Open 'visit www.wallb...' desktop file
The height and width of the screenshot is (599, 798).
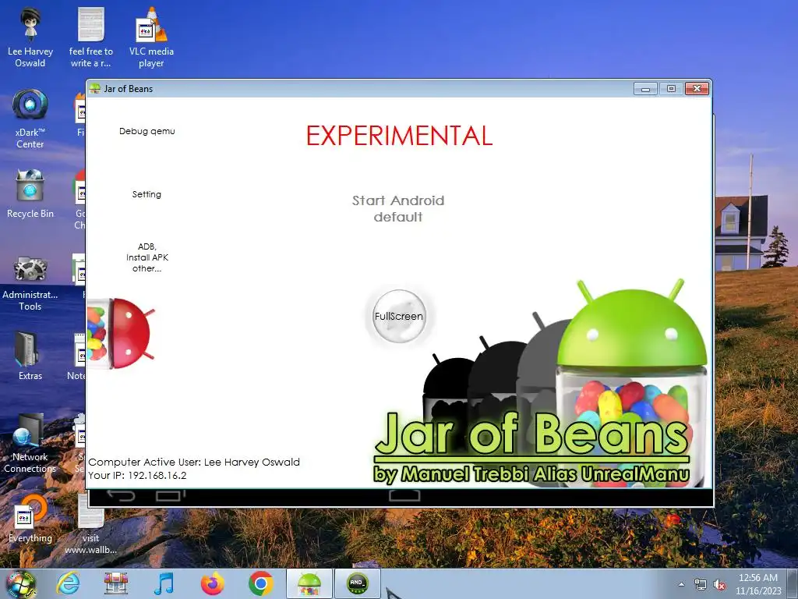(90, 525)
